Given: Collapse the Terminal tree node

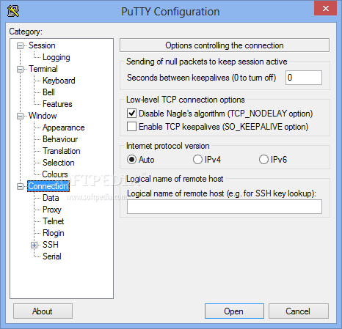Looking at the screenshot, I should pyautogui.click(x=20, y=69).
